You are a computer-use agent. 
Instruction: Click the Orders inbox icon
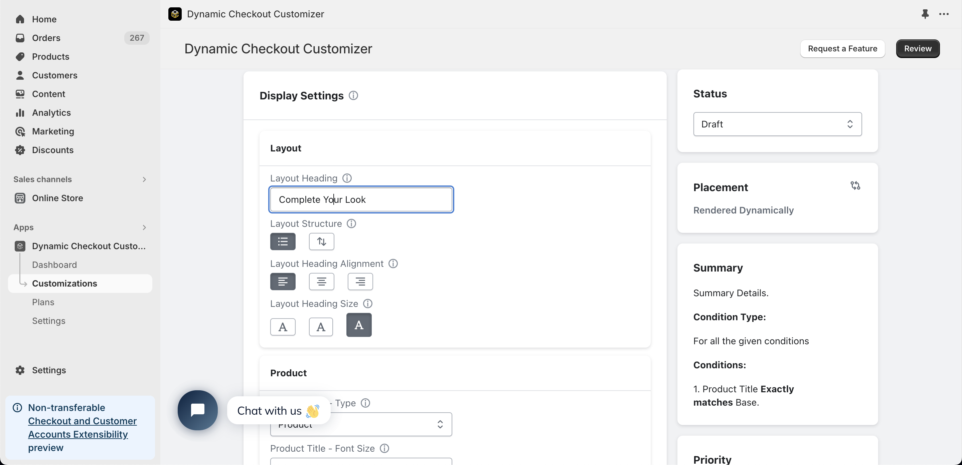pyautogui.click(x=20, y=38)
